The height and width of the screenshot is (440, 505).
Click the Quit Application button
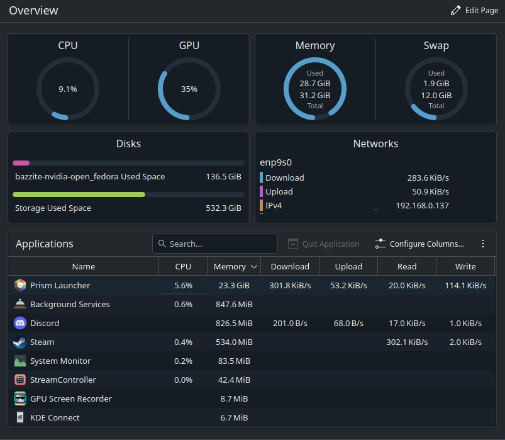[323, 244]
